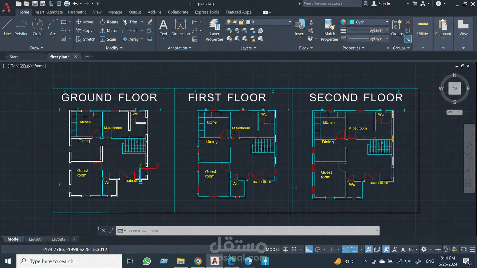Open the Layer Properties manager

pos(215,30)
